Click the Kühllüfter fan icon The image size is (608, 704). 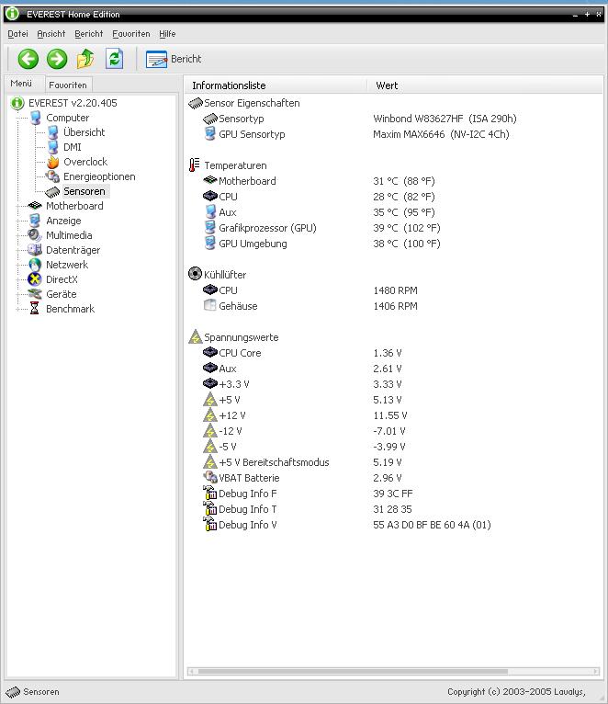point(195,274)
